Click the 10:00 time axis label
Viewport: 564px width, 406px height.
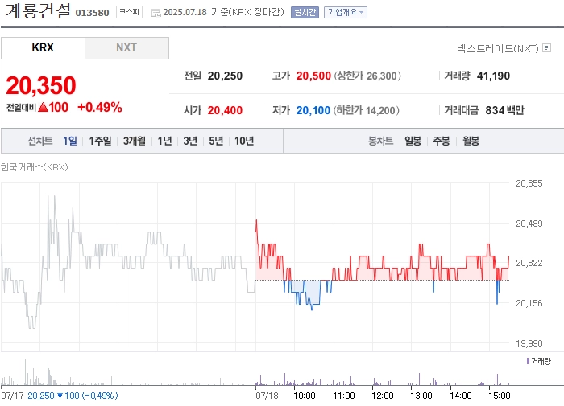tap(305, 396)
